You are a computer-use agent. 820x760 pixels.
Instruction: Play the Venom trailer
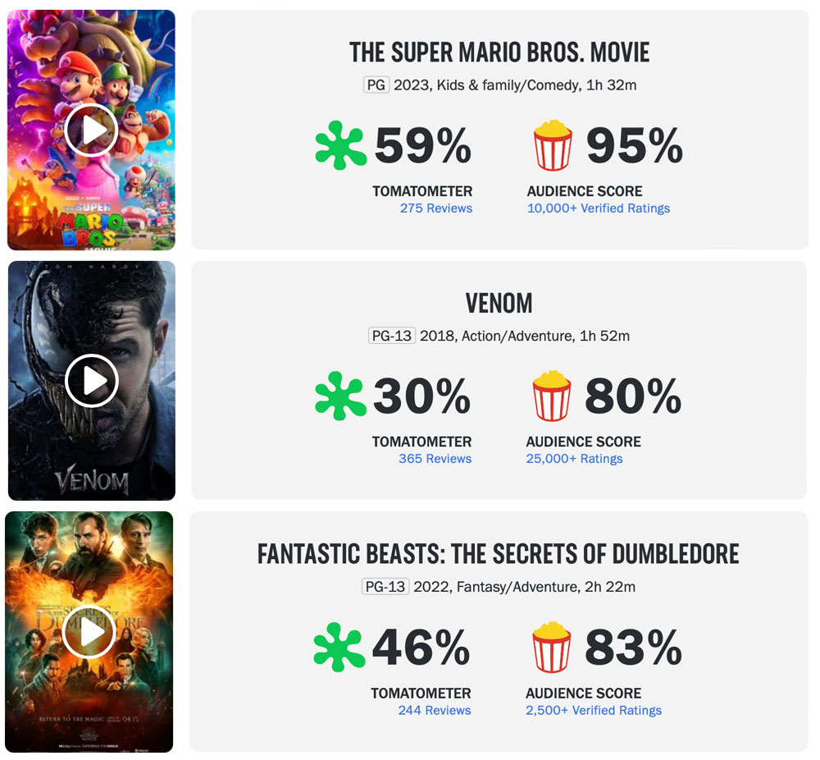tap(92, 381)
